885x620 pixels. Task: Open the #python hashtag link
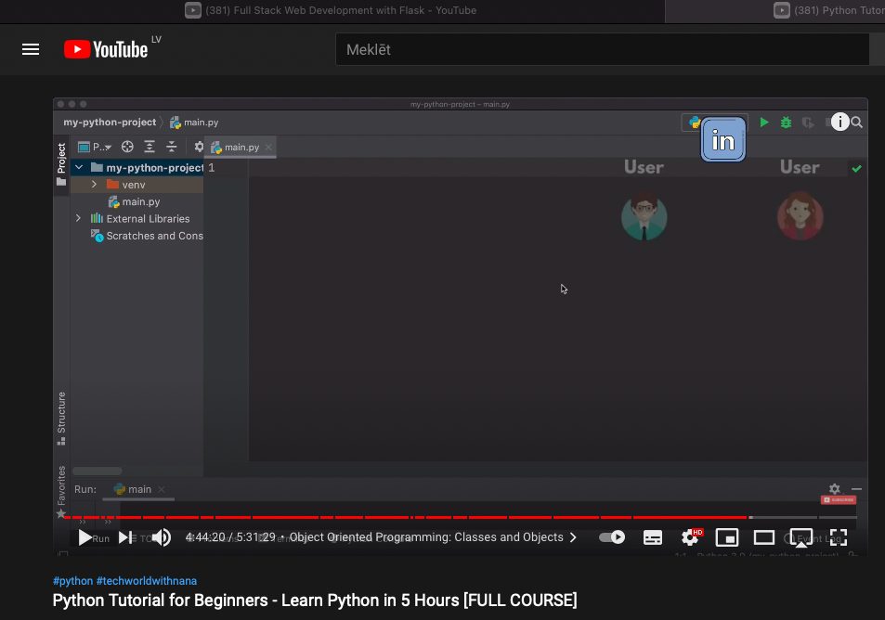coord(72,580)
